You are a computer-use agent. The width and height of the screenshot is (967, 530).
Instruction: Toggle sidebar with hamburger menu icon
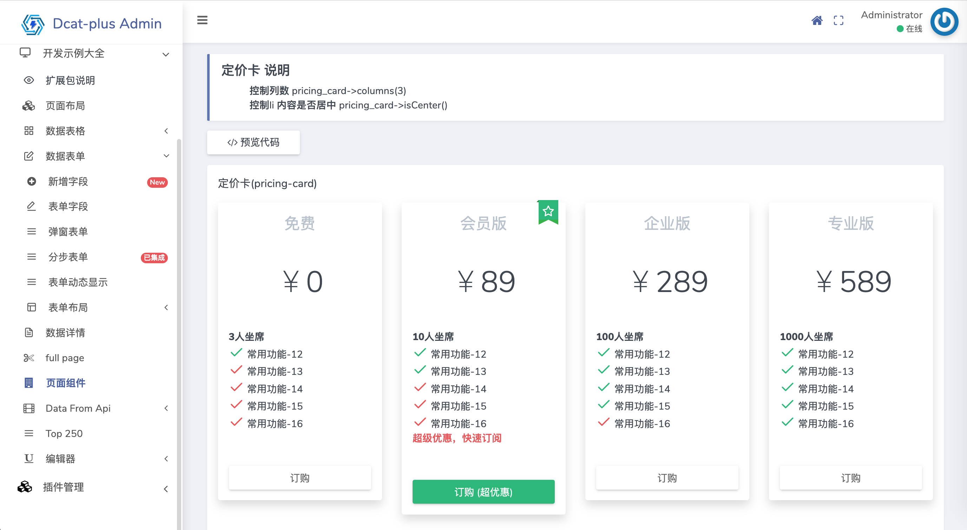(202, 20)
